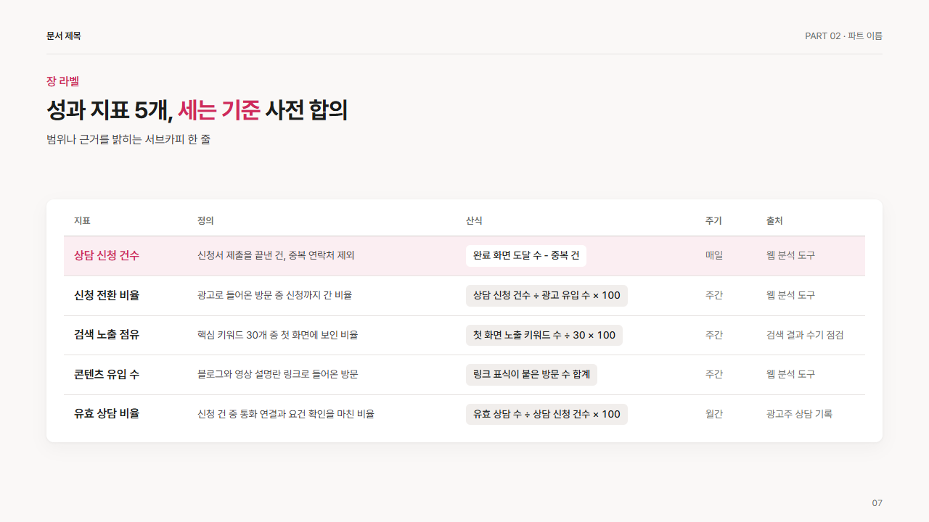Select the pink "장 라벨" chapter label
The height and width of the screenshot is (522, 929).
pyautogui.click(x=62, y=81)
